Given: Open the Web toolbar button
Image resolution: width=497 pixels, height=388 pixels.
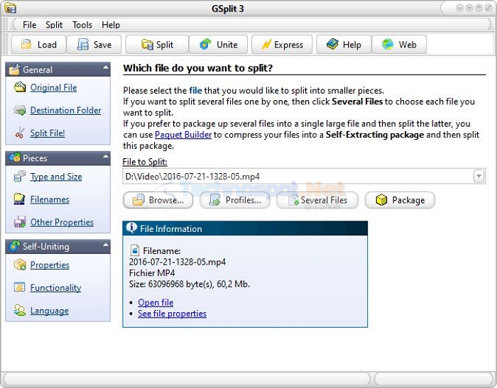Looking at the screenshot, I should pos(399,45).
